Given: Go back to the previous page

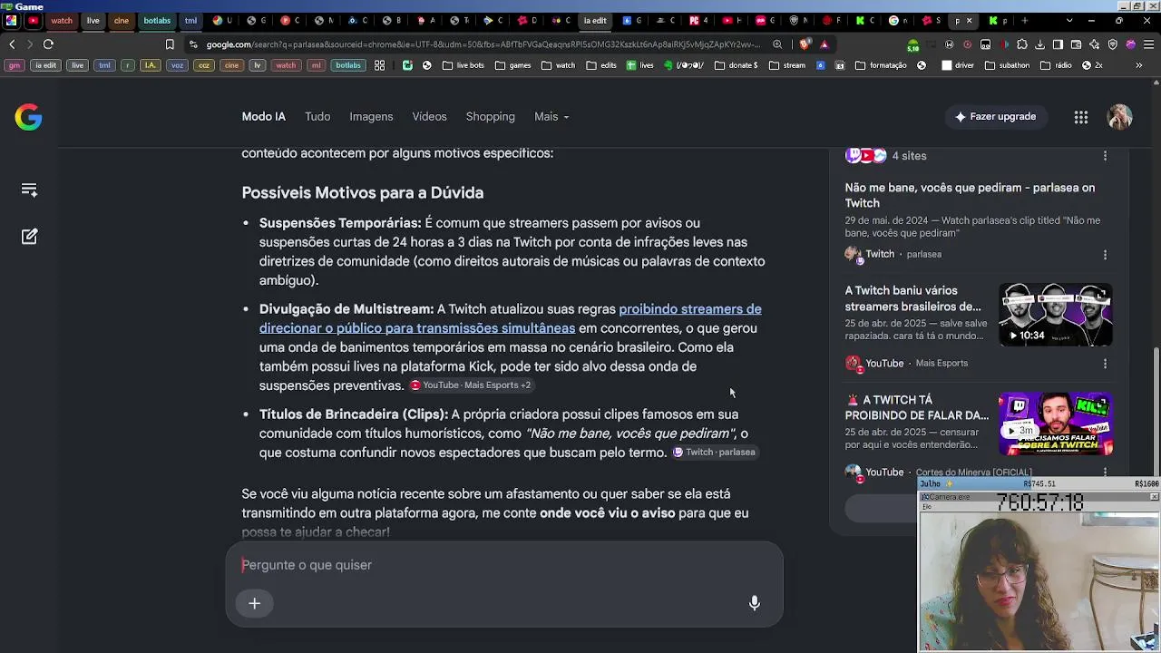Looking at the screenshot, I should pos(12,44).
